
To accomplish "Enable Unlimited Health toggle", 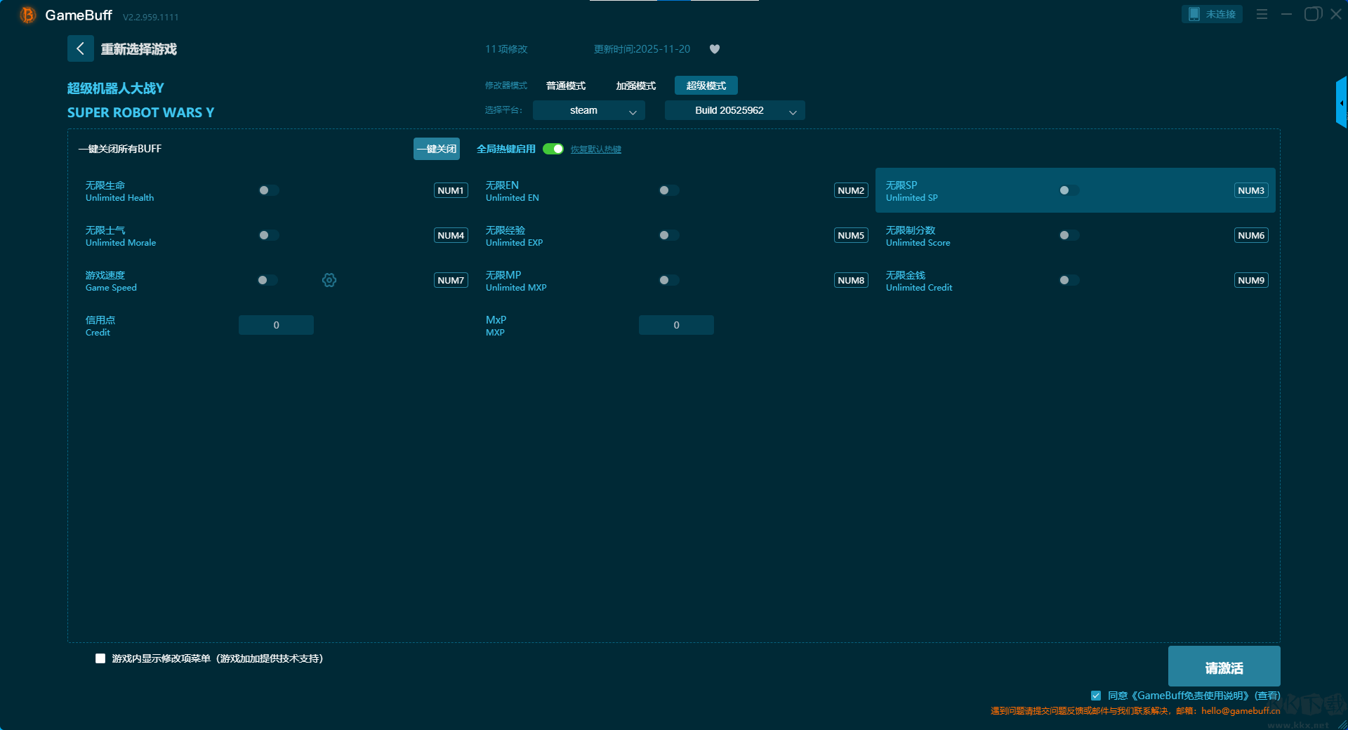I will [268, 190].
